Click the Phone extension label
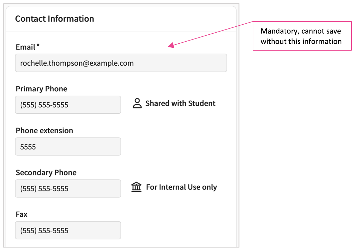 (x=44, y=131)
